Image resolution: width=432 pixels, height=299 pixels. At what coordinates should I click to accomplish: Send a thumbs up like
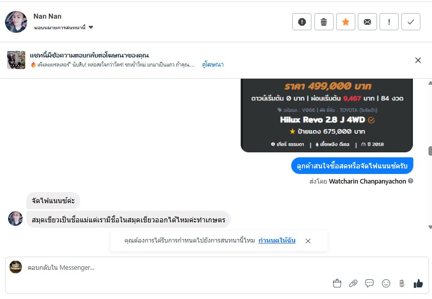[418, 283]
